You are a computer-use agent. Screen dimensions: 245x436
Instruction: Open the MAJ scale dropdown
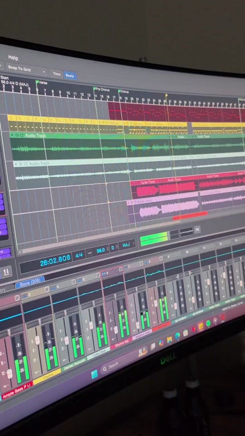(x=127, y=245)
